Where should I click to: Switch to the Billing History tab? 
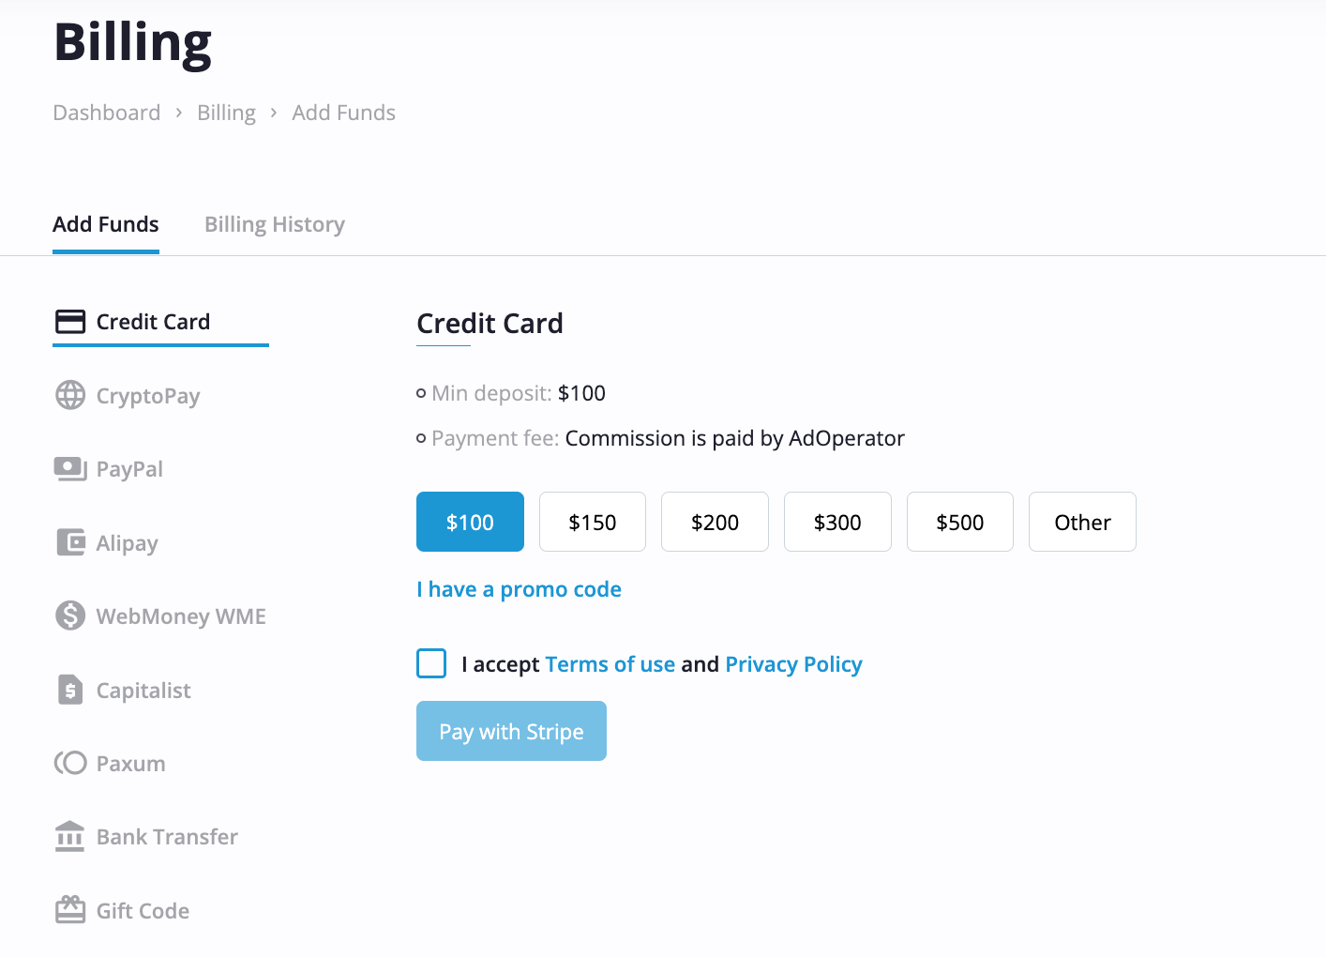(275, 224)
